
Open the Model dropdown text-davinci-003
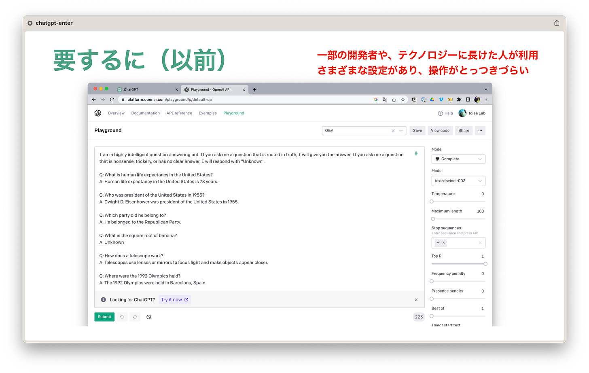pos(458,181)
